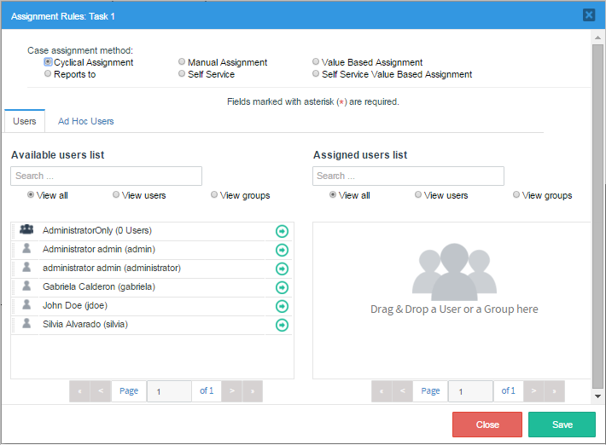Assign AdministratorOnly group using arrow icon
606x445 pixels.
point(282,231)
